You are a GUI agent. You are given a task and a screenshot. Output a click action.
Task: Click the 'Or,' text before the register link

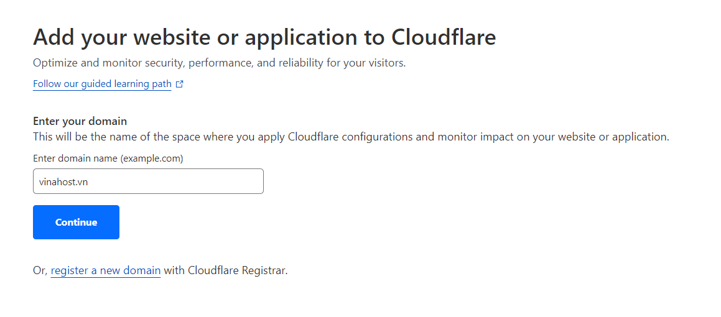40,271
